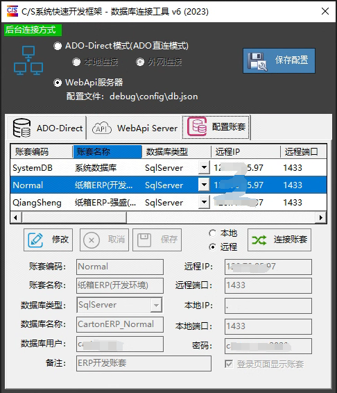Toggle 登录页面显示账套 checkbox
337x393 pixels.
[229, 364]
